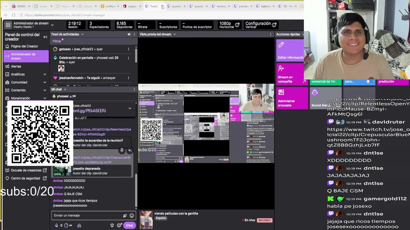Open the Mi chat panel dropdown
410x230 pixels.
point(65,89)
